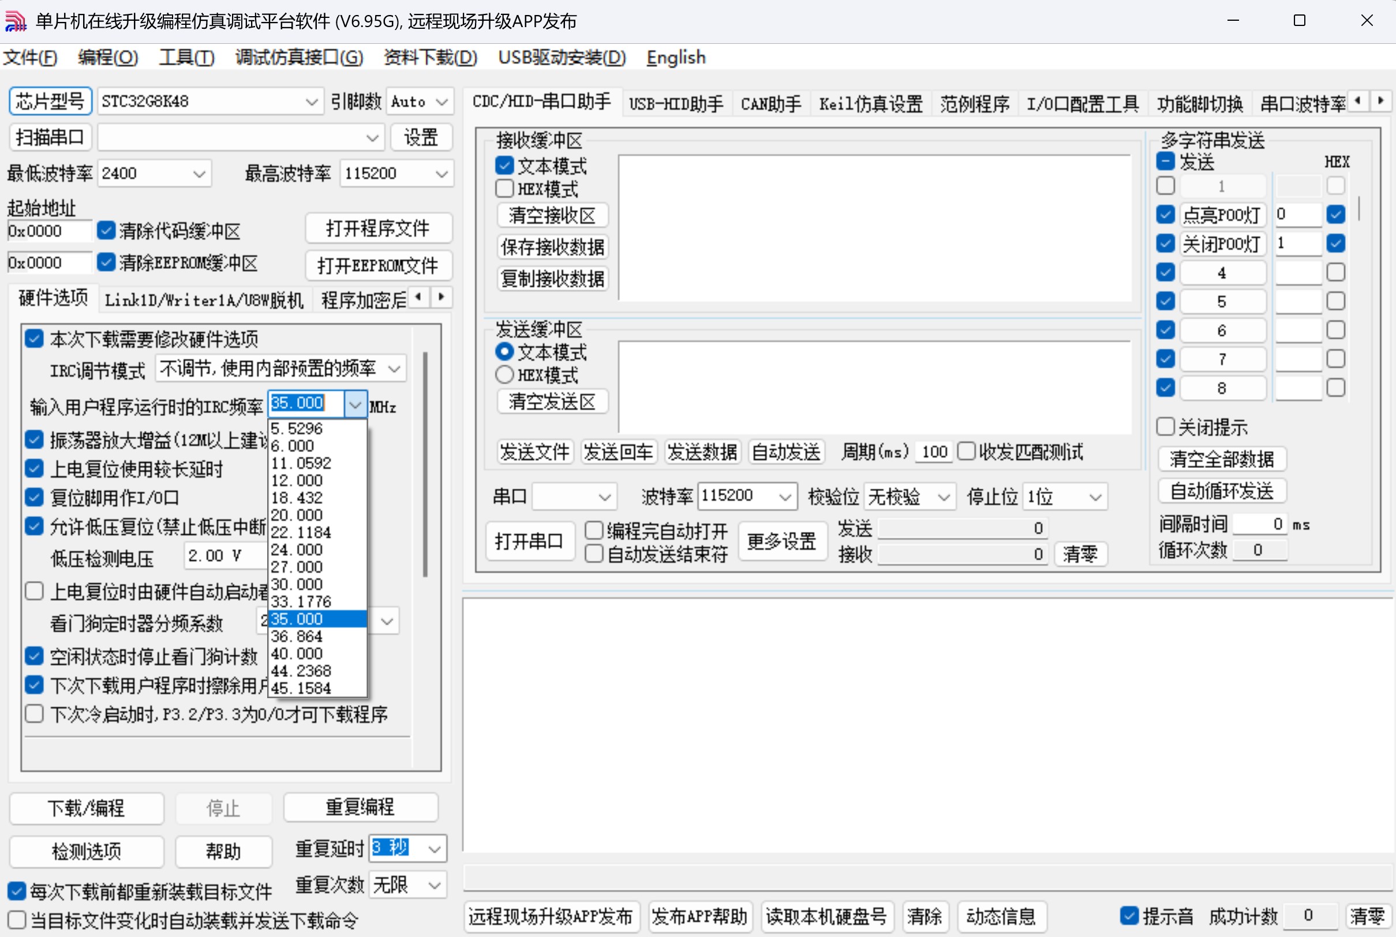Collapse the IRC frequency dropdown arrow
The width and height of the screenshot is (1396, 937).
[355, 404]
